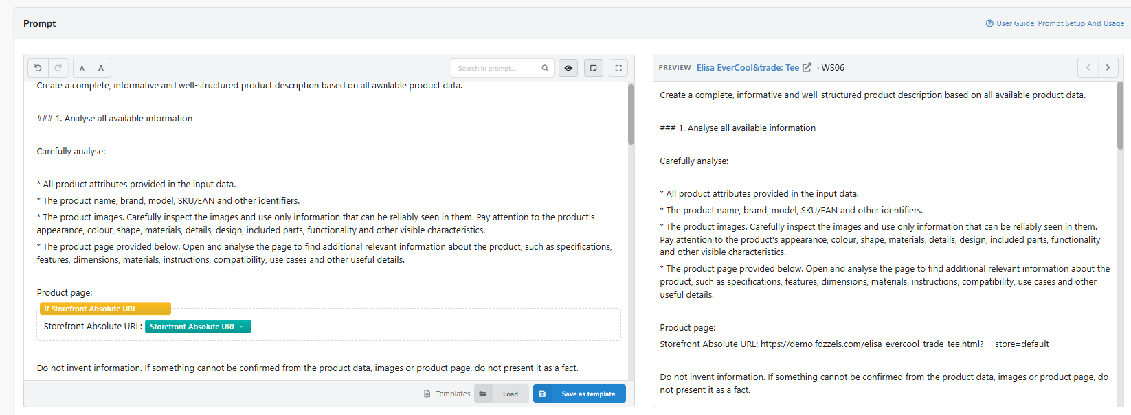Click Save as template
This screenshot has height=415, width=1131.
click(579, 394)
